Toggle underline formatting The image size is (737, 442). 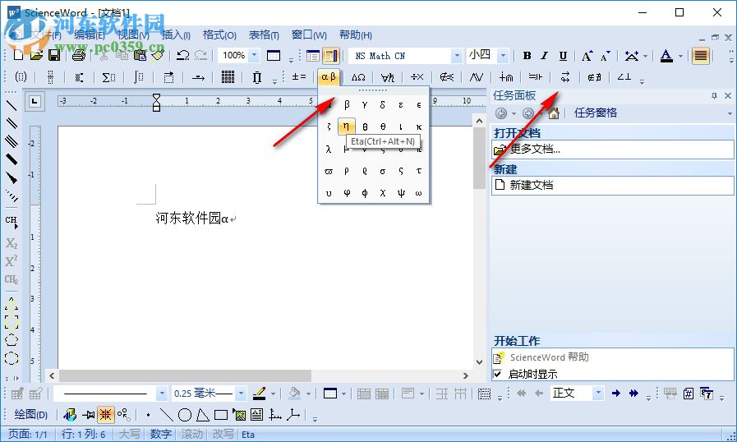[x=563, y=56]
